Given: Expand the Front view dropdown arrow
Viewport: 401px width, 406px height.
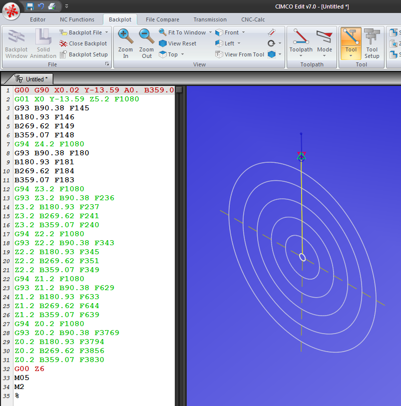Looking at the screenshot, I should point(243,32).
